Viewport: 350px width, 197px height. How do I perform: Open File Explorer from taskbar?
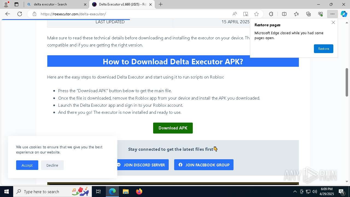coord(126,192)
